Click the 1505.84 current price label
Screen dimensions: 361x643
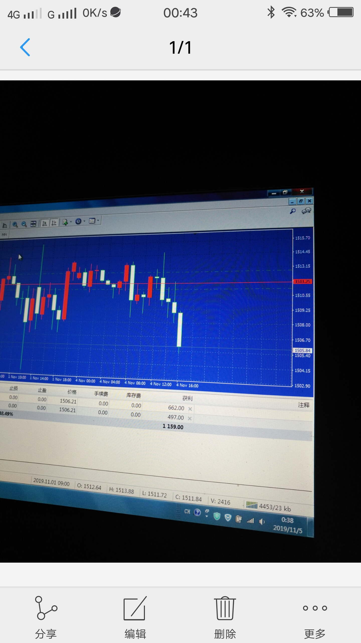[303, 350]
